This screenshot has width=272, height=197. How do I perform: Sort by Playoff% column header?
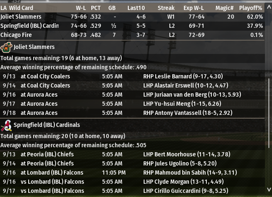tap(252, 8)
